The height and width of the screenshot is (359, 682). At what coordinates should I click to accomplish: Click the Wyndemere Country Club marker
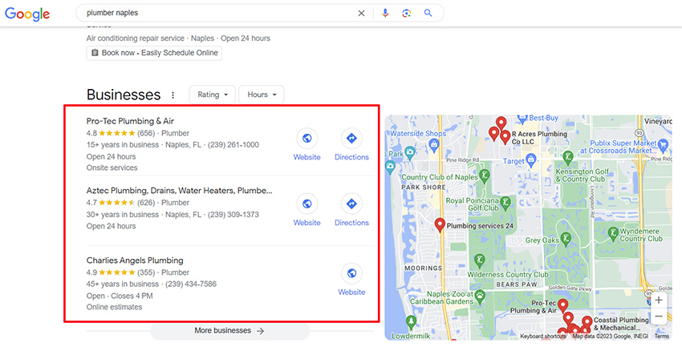tap(613, 234)
